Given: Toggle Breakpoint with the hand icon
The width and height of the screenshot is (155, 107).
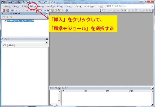Looking at the screenshot, I should point(129,10).
